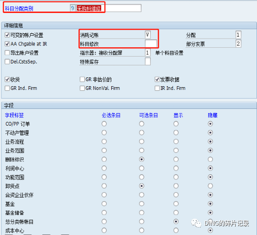
Task: Set CO/PP 订单 to 可选条目
Action: [x=141, y=124]
